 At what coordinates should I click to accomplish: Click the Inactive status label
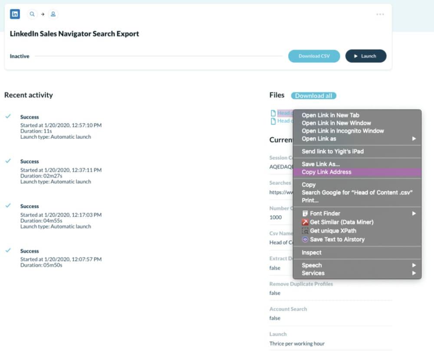click(20, 56)
